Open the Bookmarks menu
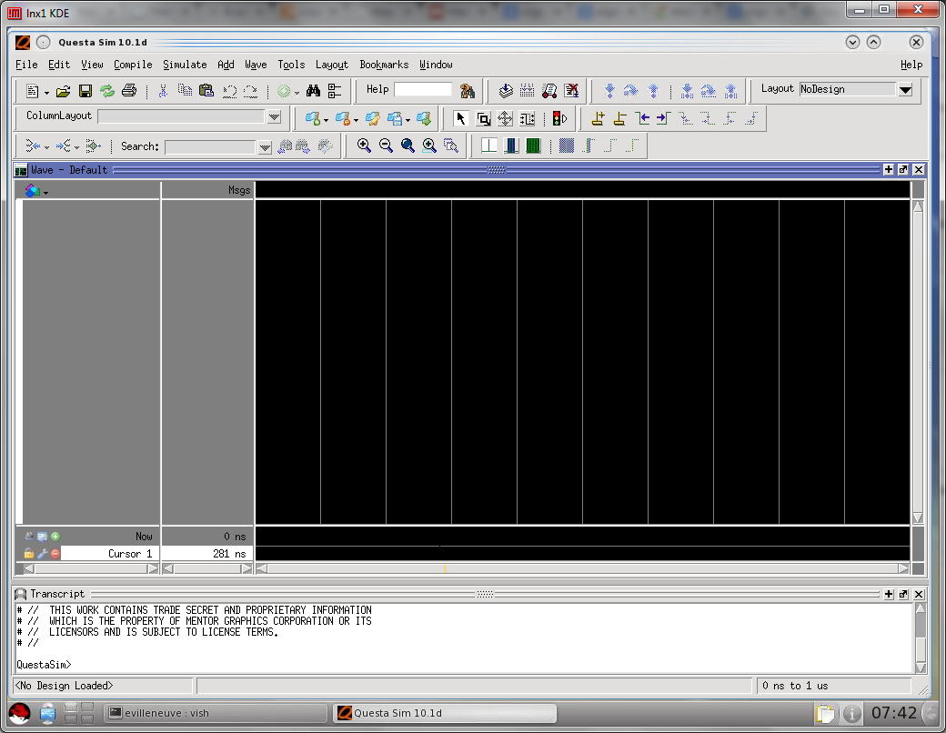Viewport: 946px width, 733px height. coord(384,65)
